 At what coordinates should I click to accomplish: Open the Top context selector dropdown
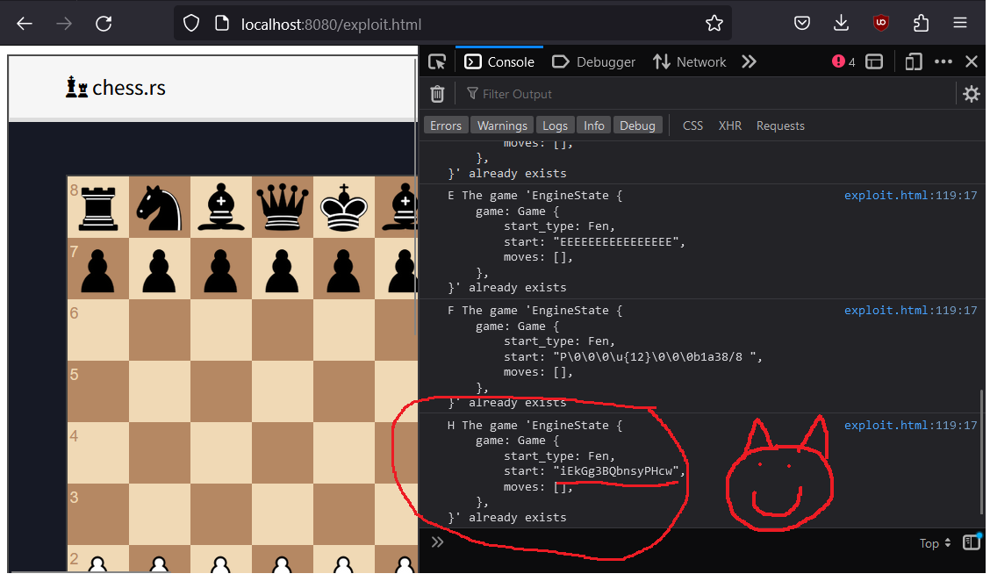click(x=935, y=543)
